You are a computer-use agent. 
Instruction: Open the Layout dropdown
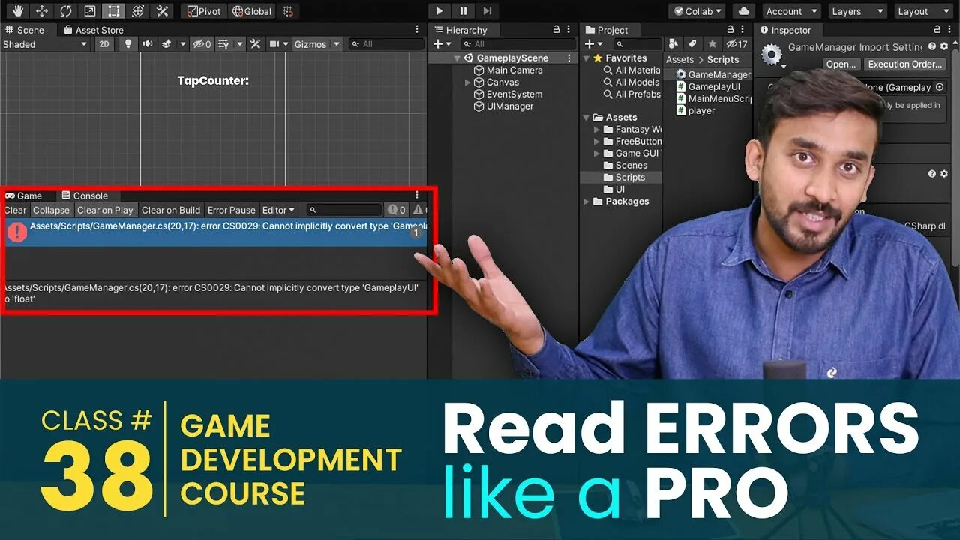923,11
